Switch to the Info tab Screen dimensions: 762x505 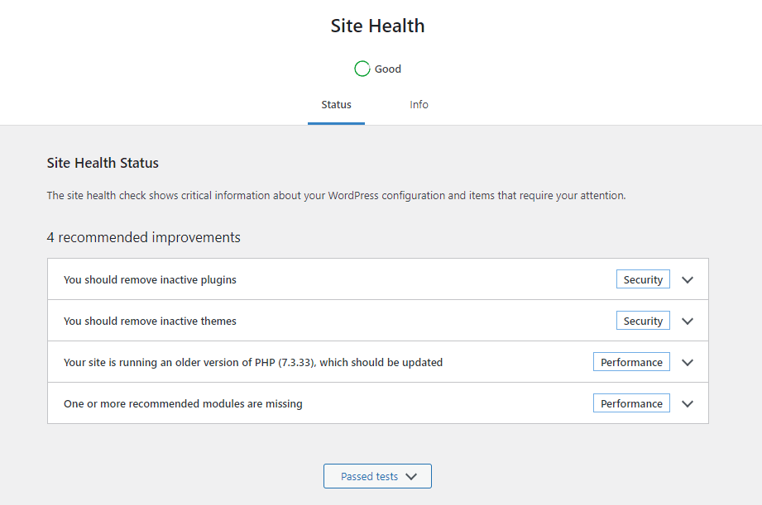(419, 105)
